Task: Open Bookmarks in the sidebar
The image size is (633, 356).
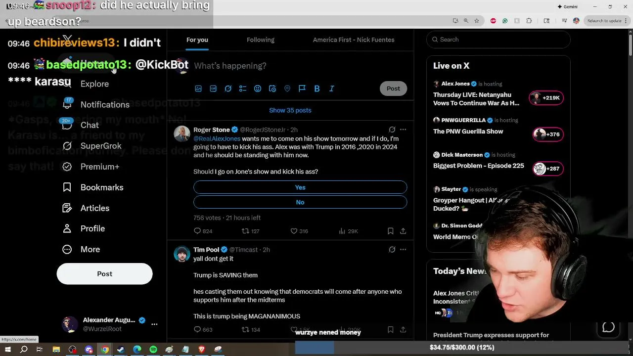Action: (93, 187)
